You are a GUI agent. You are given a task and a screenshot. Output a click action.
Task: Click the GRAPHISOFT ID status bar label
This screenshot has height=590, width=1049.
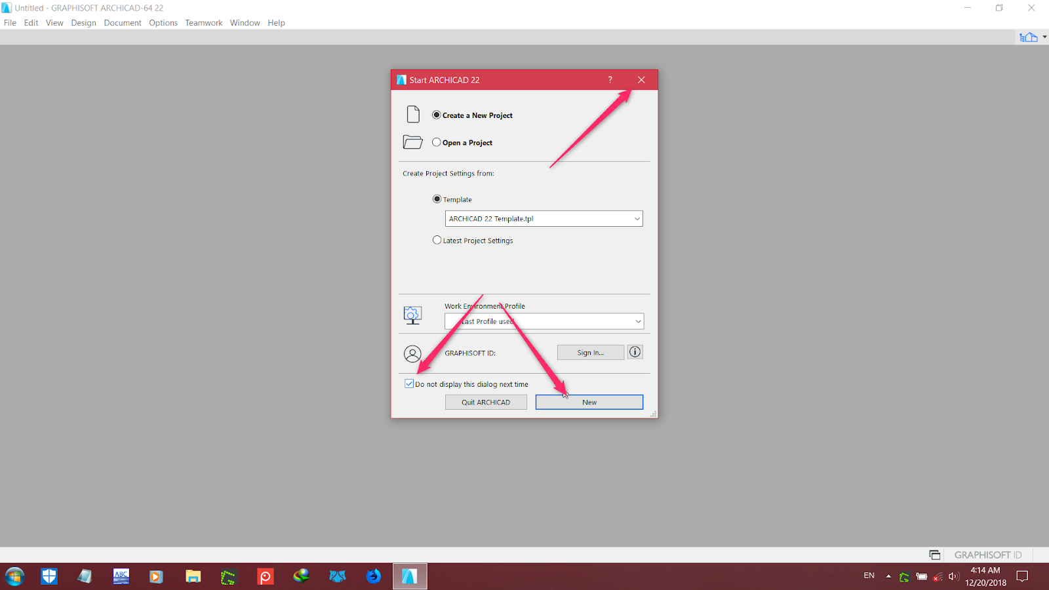point(988,555)
